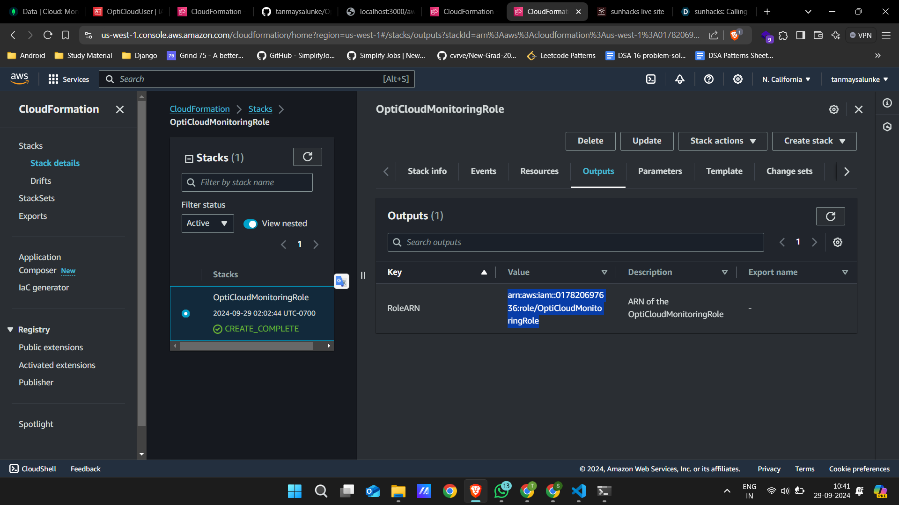Open the Create stack dropdown
The height and width of the screenshot is (505, 899).
[x=814, y=141]
